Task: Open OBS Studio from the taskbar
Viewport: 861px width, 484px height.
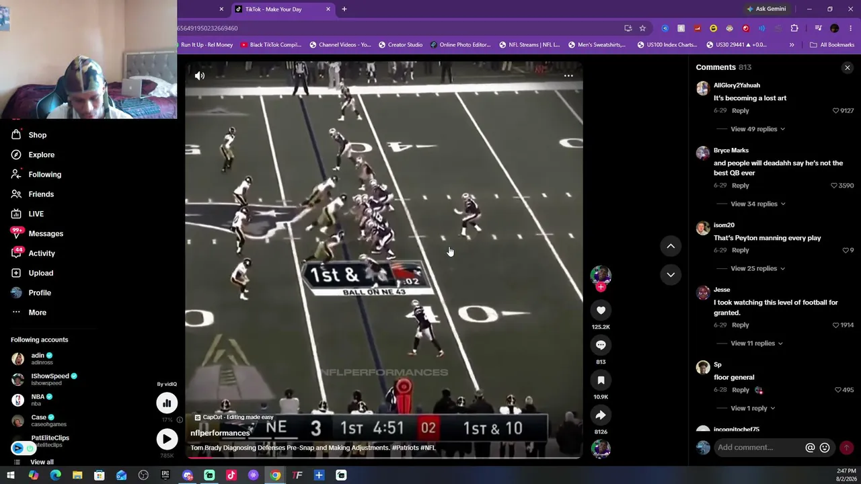Action: point(143,476)
